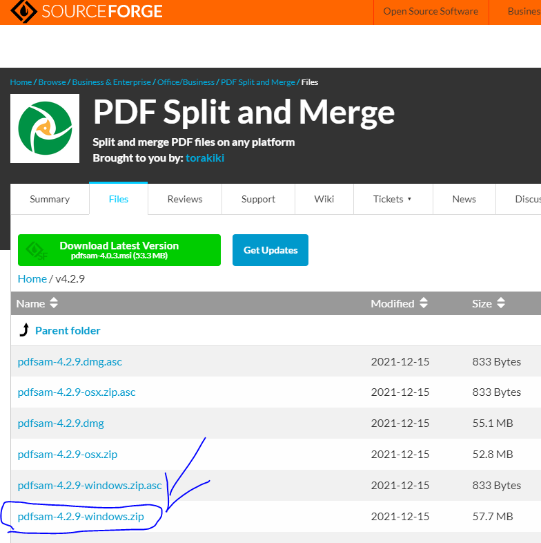
Task: Click Download Latest Version button
Action: coord(119,250)
